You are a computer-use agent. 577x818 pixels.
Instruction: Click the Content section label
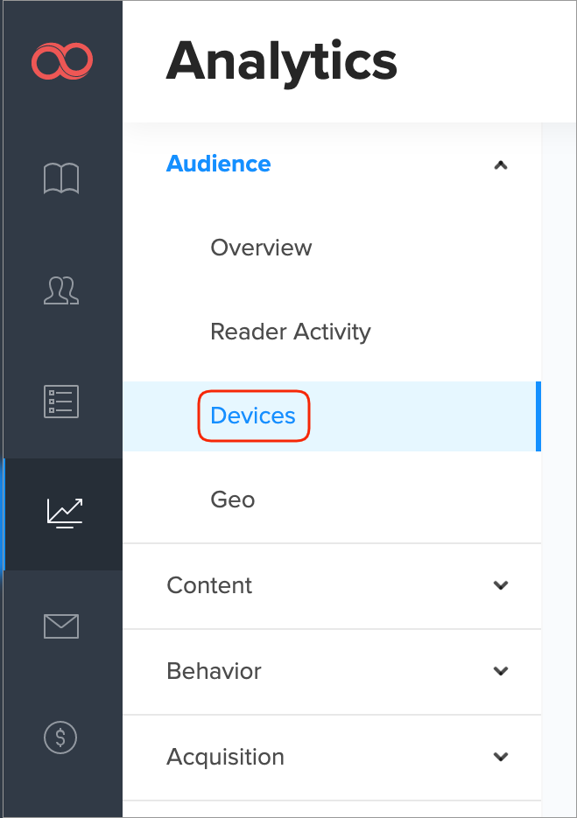point(209,585)
